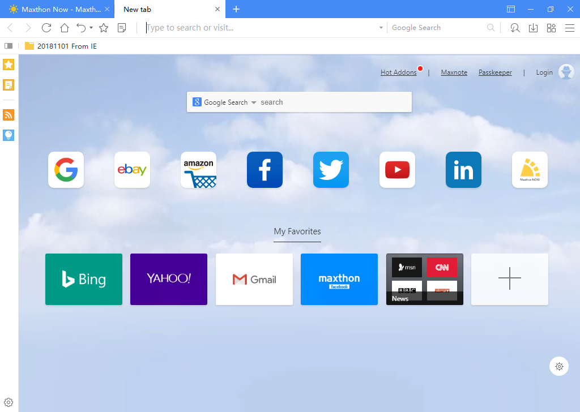Open the Amazon quick access tile

(x=198, y=170)
